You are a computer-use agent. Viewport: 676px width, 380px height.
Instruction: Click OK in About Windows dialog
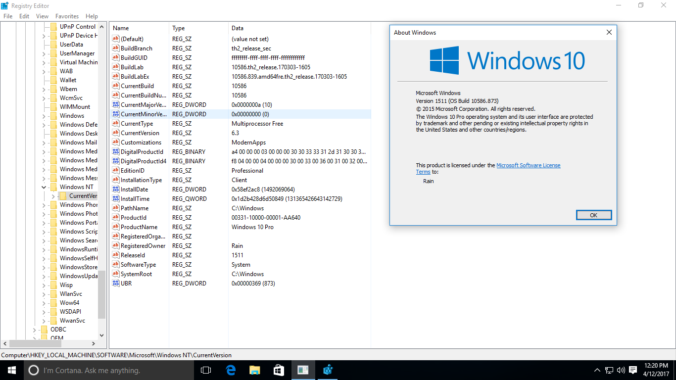594,215
